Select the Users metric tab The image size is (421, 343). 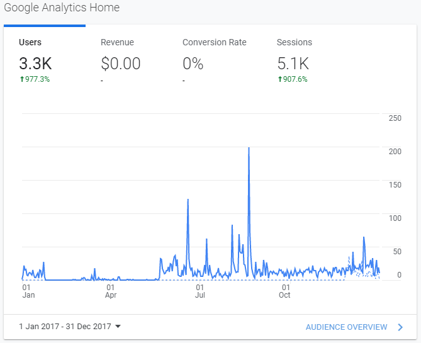pos(45,59)
